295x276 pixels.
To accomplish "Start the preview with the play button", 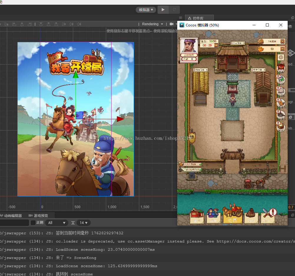I will [x=163, y=10].
